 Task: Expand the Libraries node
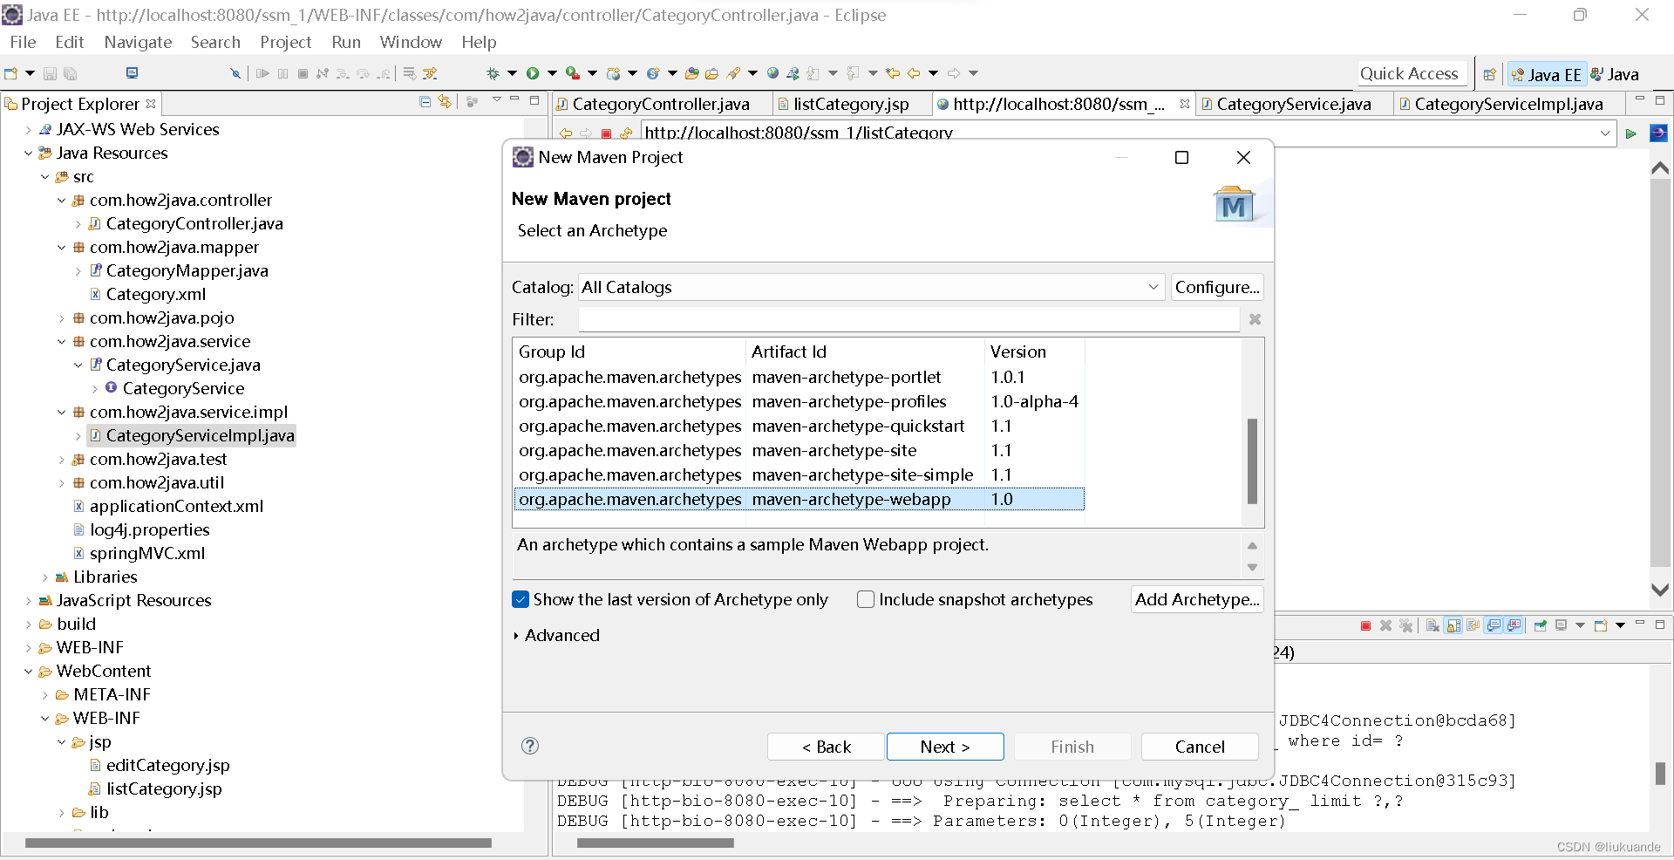(x=44, y=577)
